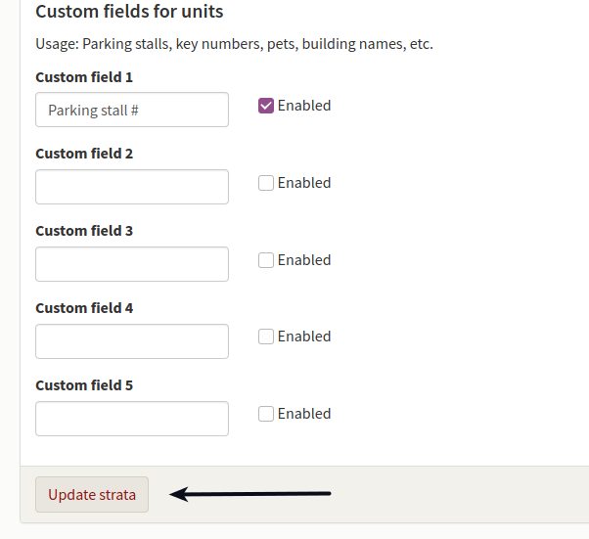The height and width of the screenshot is (539, 589).
Task: Select the 'Custom field 3' label
Action: click(x=84, y=231)
